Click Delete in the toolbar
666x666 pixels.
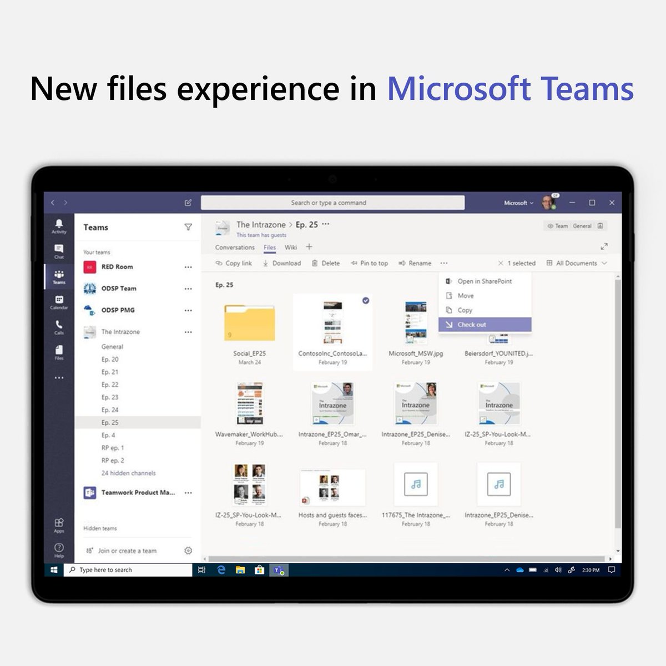click(x=326, y=263)
